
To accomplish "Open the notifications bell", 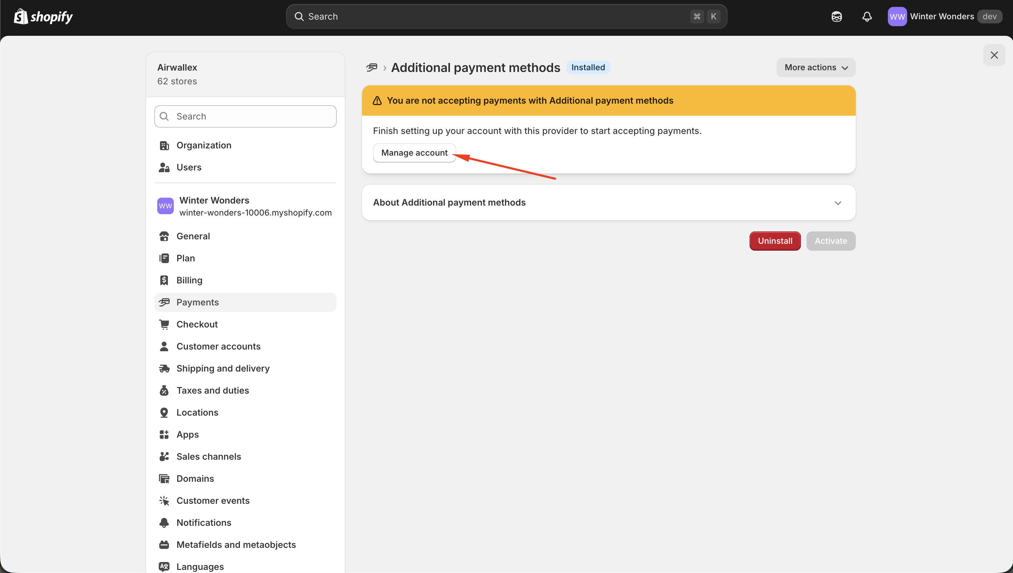I will click(867, 17).
